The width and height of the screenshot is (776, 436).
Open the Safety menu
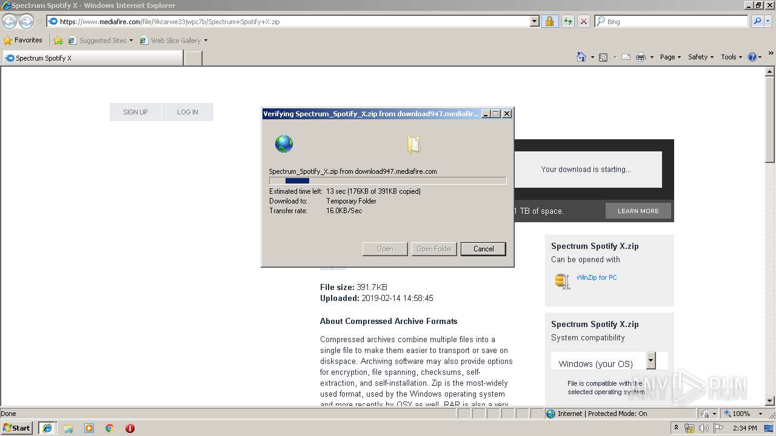tap(701, 57)
